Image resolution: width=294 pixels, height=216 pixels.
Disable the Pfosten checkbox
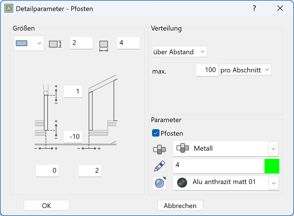point(155,133)
